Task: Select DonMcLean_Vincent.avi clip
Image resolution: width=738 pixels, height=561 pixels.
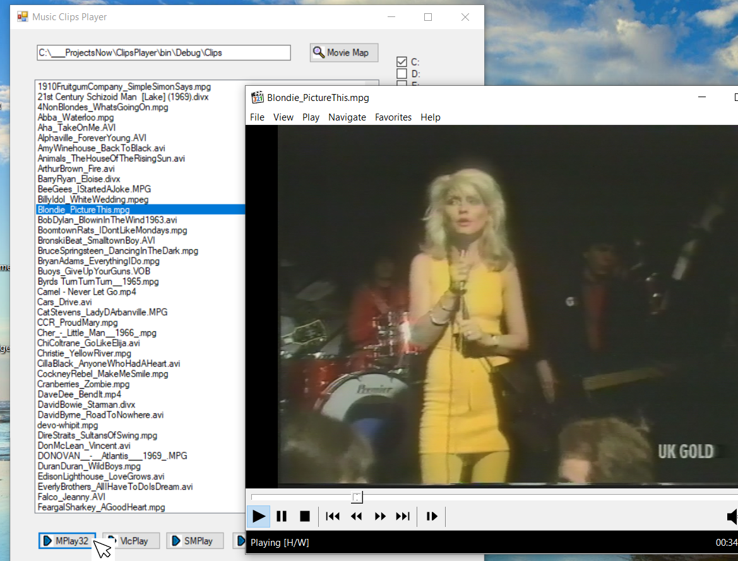Action: [84, 446]
